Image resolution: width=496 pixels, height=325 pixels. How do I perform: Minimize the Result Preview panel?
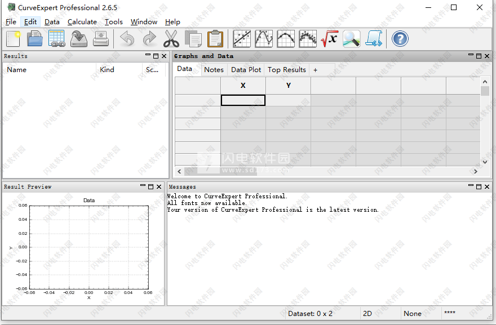tap(143, 186)
